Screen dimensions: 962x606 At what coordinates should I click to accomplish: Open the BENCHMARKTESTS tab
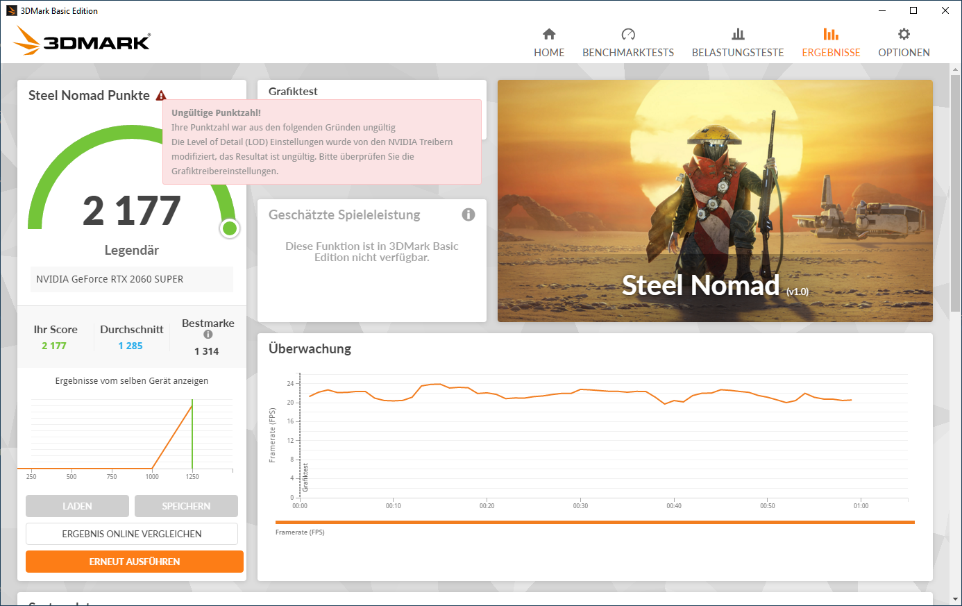[628, 52]
